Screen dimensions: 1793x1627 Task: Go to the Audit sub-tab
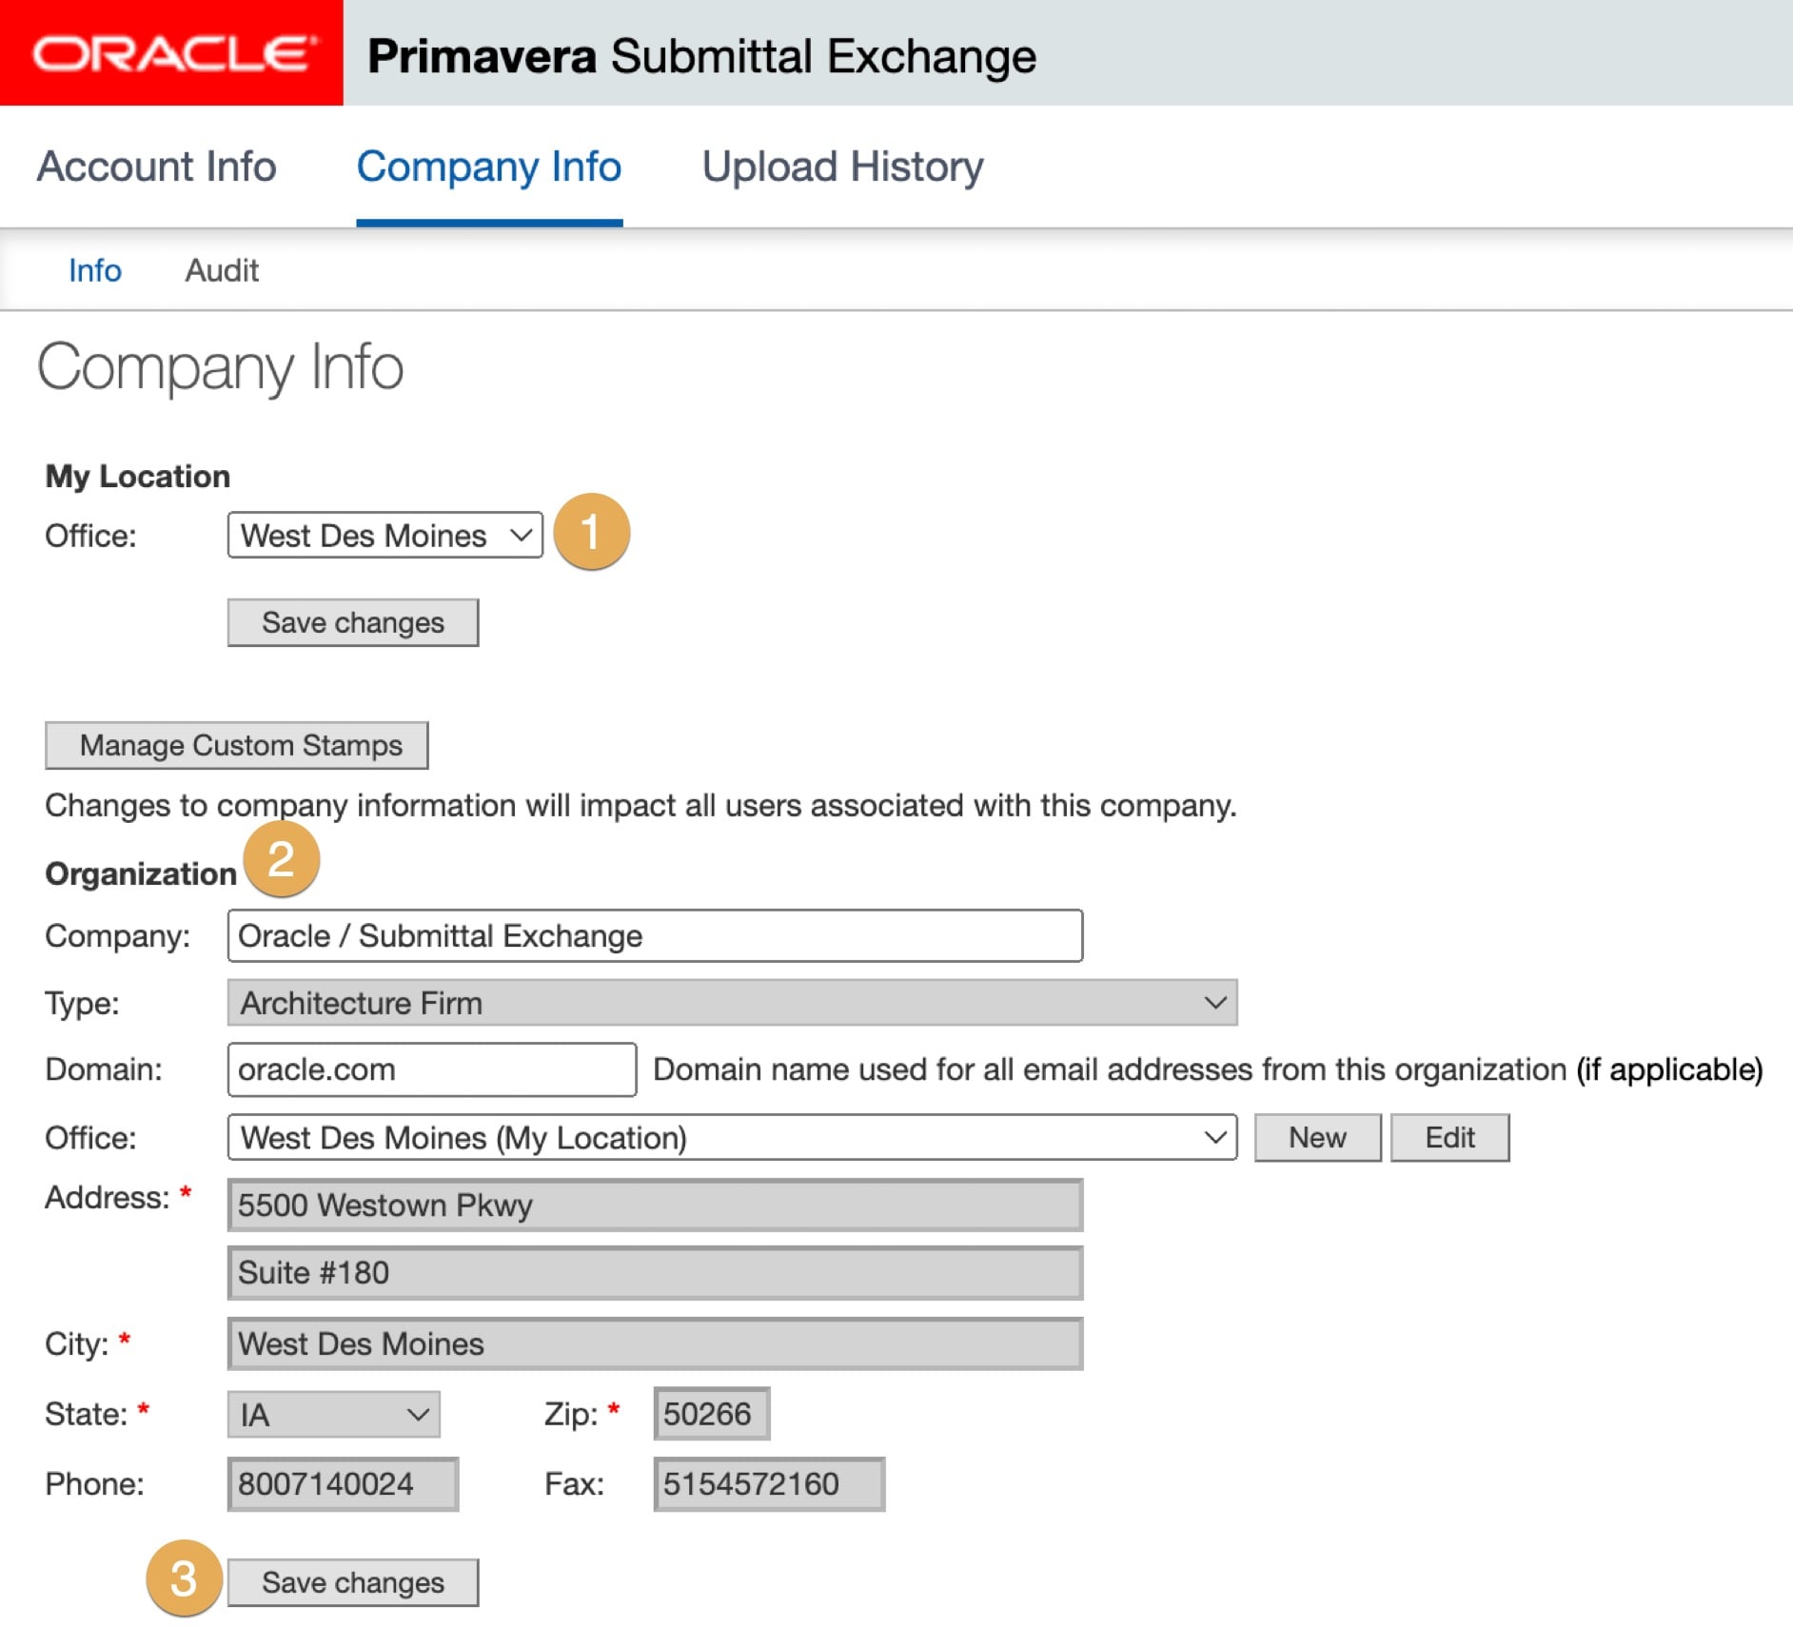pos(222,271)
